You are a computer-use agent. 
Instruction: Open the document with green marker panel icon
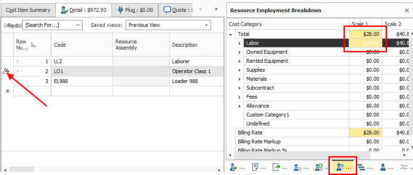click(276, 167)
